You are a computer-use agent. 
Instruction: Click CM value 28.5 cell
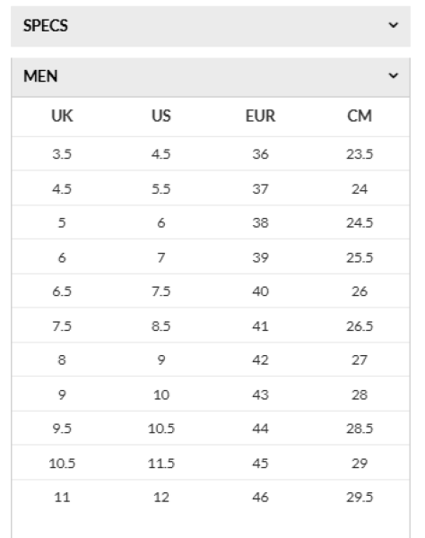click(x=360, y=429)
